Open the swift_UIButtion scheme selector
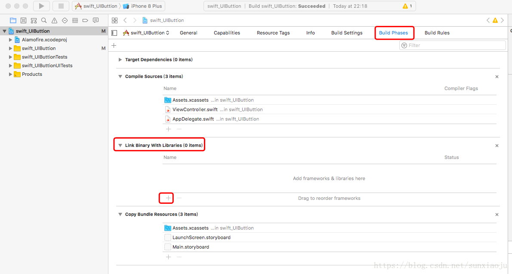 click(x=97, y=6)
